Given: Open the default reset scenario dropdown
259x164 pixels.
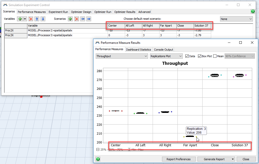Looking at the screenshot, I should click(236, 19).
